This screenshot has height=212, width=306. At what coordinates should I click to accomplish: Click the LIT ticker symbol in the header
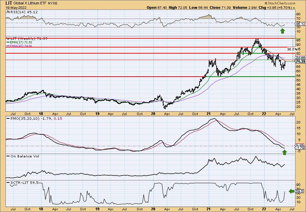pyautogui.click(x=9, y=3)
